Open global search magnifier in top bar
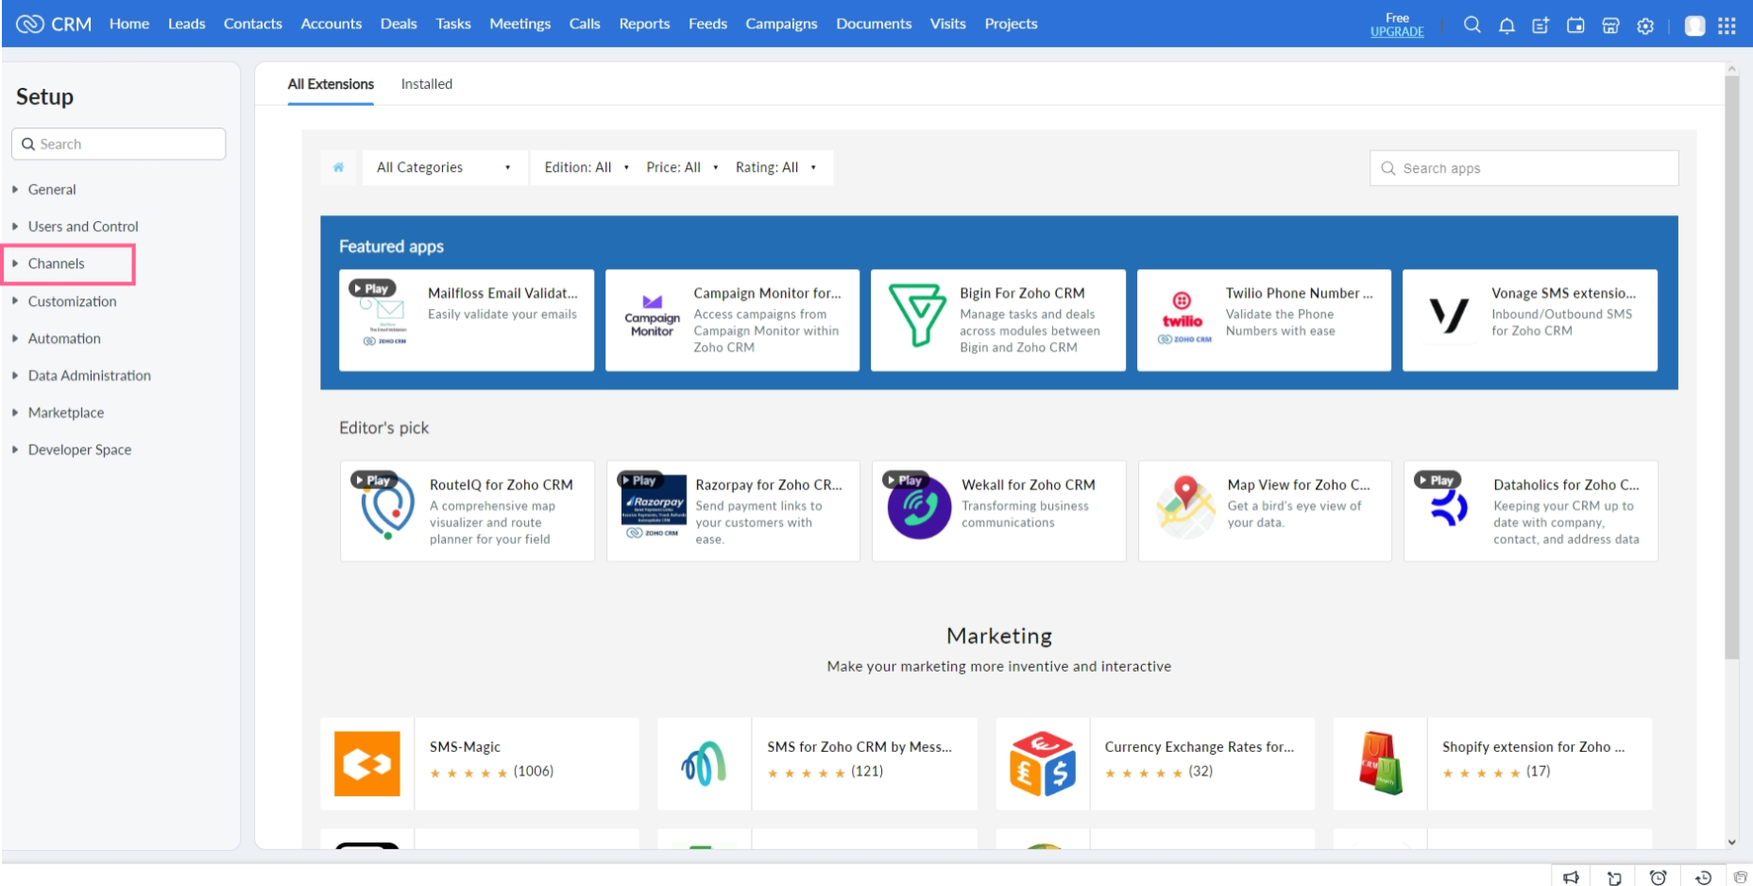Screen dimensions: 1753x886 tap(1472, 26)
